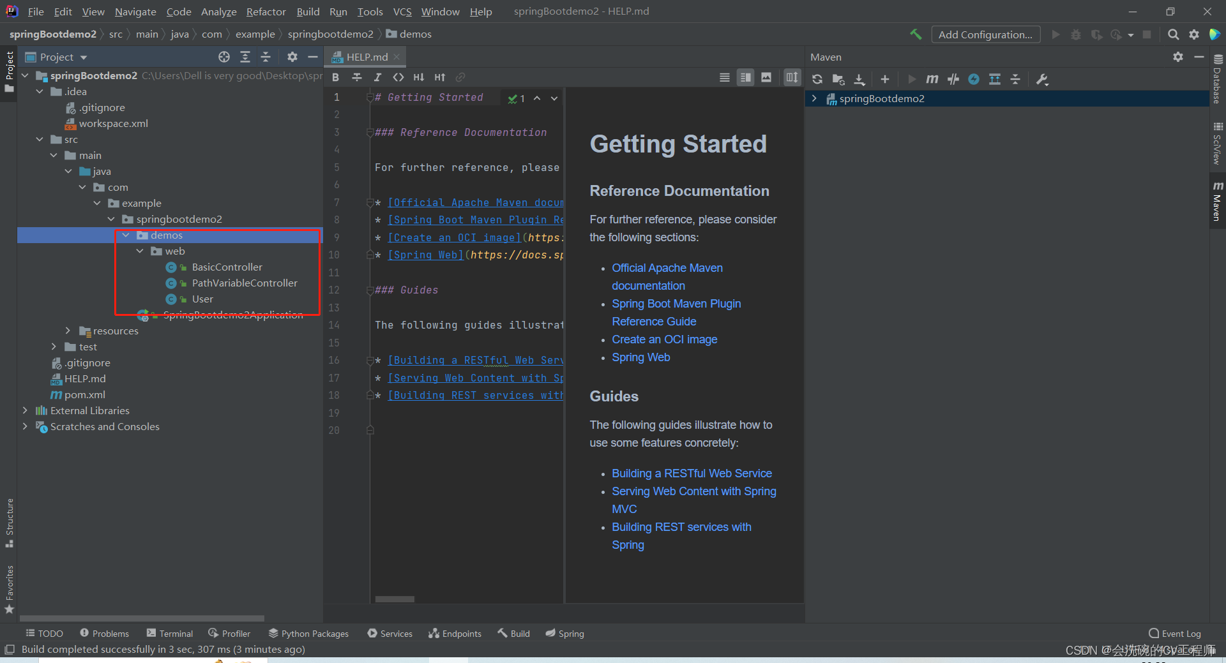
Task: Expand the resources folder
Action: point(68,331)
